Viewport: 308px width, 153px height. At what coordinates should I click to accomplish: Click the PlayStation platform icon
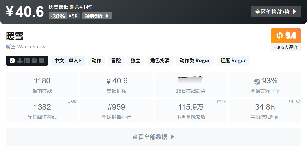point(20,61)
